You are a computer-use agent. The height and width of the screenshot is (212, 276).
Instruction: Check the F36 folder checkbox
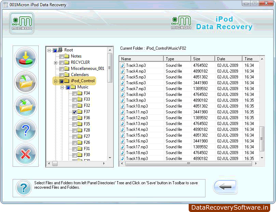tap(74, 118)
